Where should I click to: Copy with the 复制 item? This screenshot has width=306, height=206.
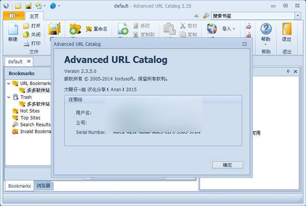click(x=189, y=35)
